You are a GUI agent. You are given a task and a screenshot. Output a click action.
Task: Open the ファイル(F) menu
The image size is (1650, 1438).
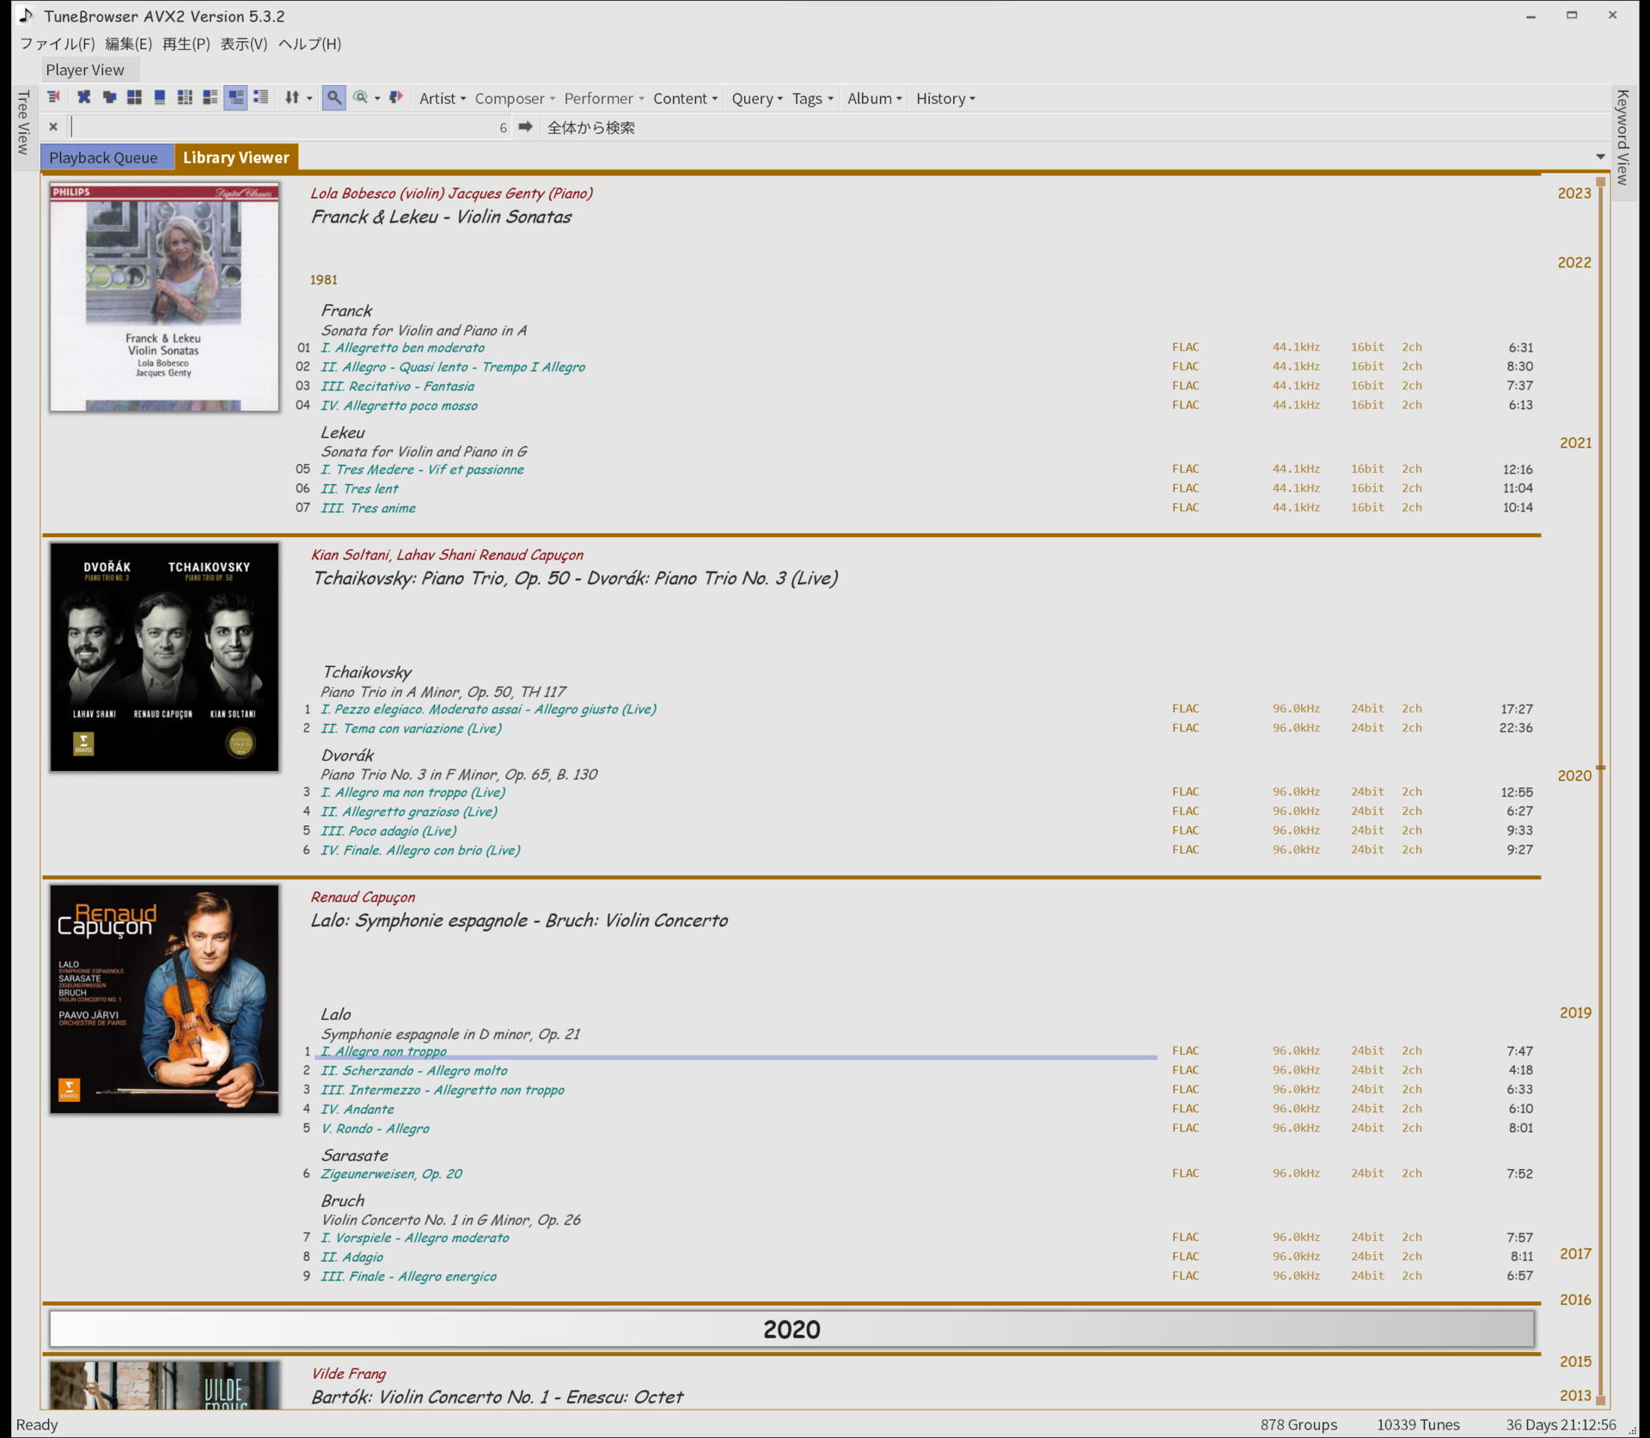tap(58, 44)
